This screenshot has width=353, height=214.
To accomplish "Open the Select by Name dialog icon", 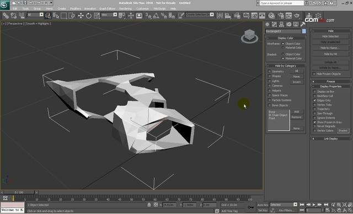I will [56, 15].
